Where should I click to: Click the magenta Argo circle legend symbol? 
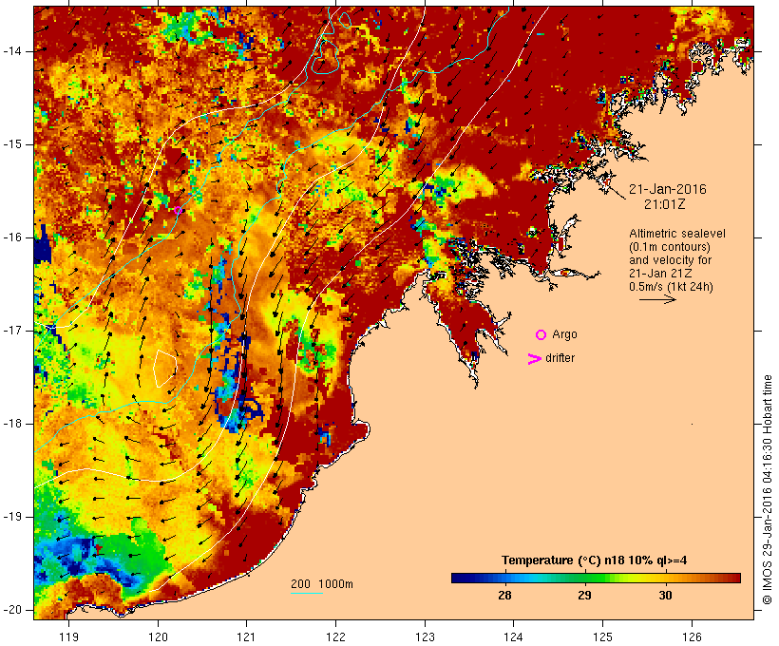point(541,335)
